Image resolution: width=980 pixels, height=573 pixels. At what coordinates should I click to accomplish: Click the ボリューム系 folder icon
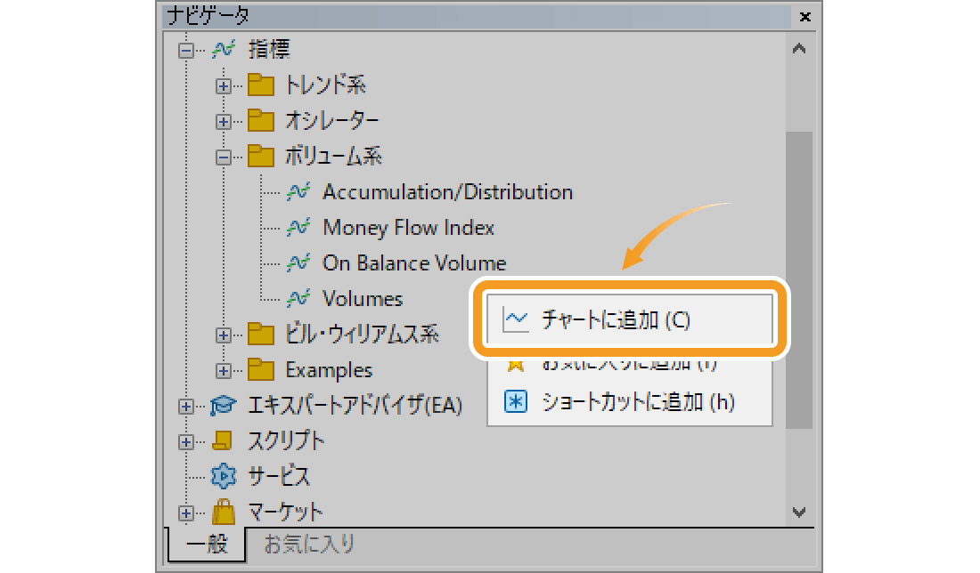click(261, 156)
